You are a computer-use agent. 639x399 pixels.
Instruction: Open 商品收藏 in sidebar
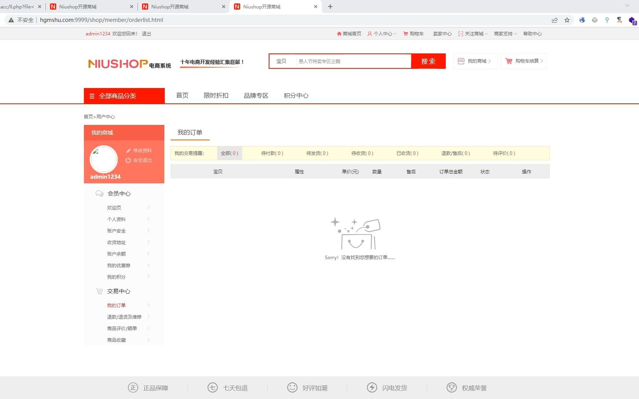116,340
